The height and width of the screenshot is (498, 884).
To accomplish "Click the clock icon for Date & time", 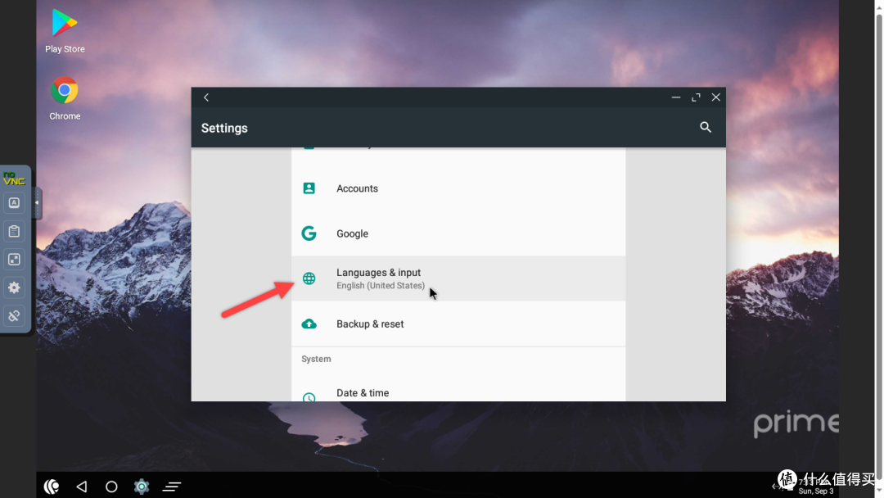I will [309, 397].
